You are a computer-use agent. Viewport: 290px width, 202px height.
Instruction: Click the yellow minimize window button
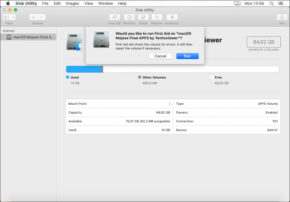(10, 10)
